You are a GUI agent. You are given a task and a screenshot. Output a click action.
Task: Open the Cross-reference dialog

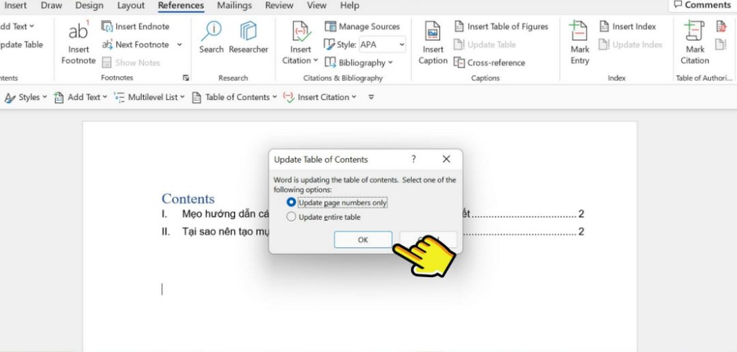tap(489, 63)
